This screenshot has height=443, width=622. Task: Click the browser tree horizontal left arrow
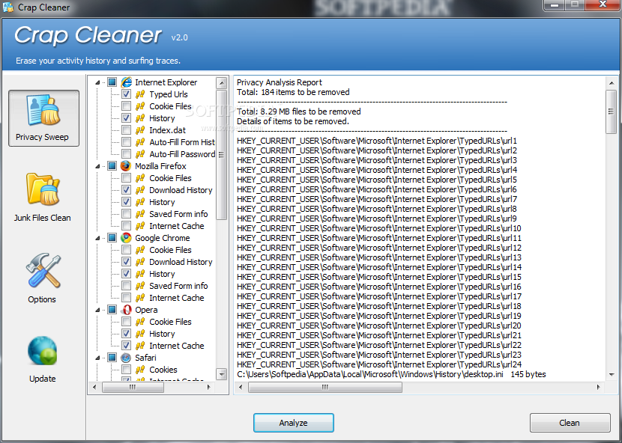[94, 387]
